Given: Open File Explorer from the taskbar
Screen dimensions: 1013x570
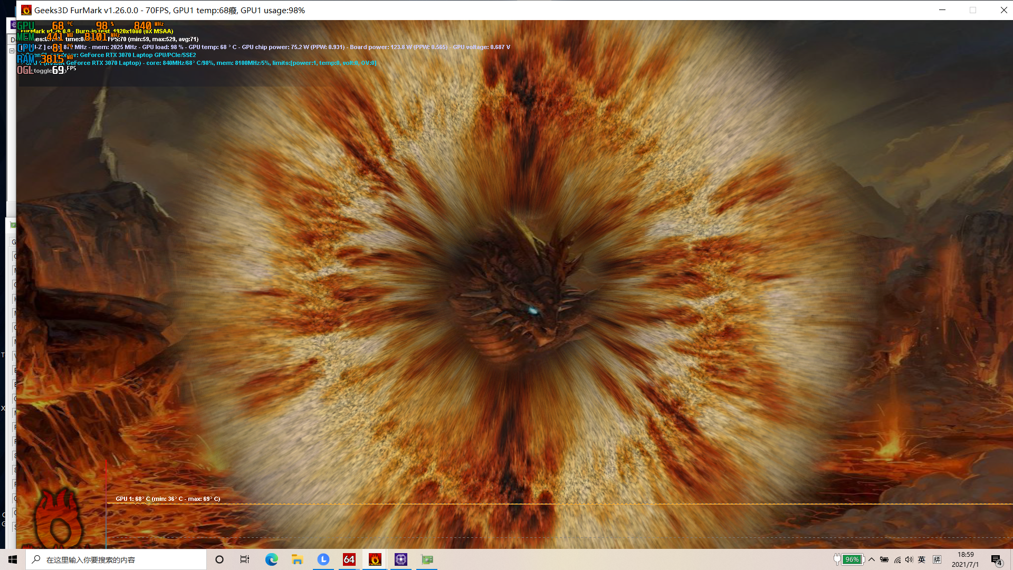Looking at the screenshot, I should [298, 559].
